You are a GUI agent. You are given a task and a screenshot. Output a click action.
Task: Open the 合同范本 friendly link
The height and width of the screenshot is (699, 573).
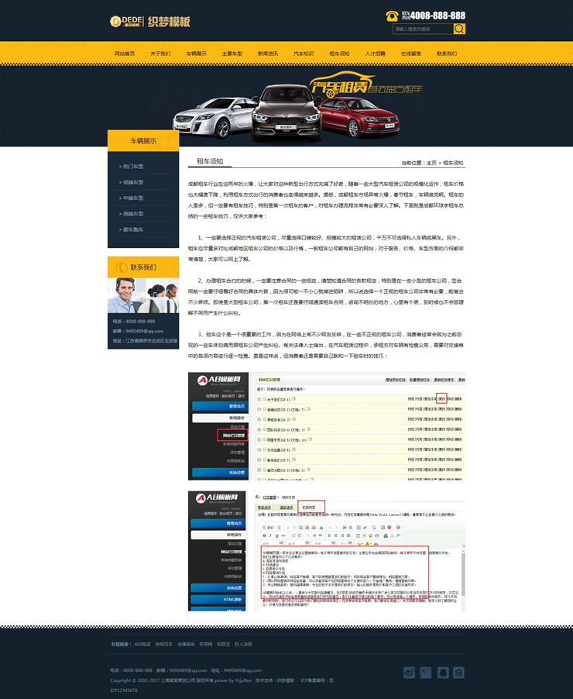point(165,644)
